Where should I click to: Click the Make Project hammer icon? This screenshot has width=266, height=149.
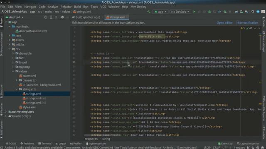click(x=149, y=12)
